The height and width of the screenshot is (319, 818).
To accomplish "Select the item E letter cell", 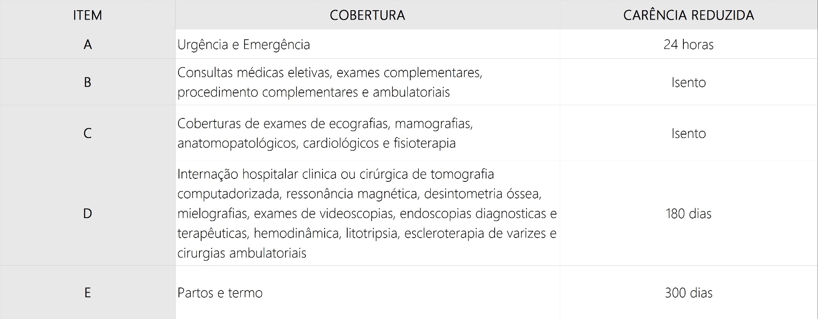I will (x=87, y=293).
